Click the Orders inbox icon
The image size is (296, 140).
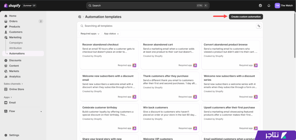pos(6,21)
